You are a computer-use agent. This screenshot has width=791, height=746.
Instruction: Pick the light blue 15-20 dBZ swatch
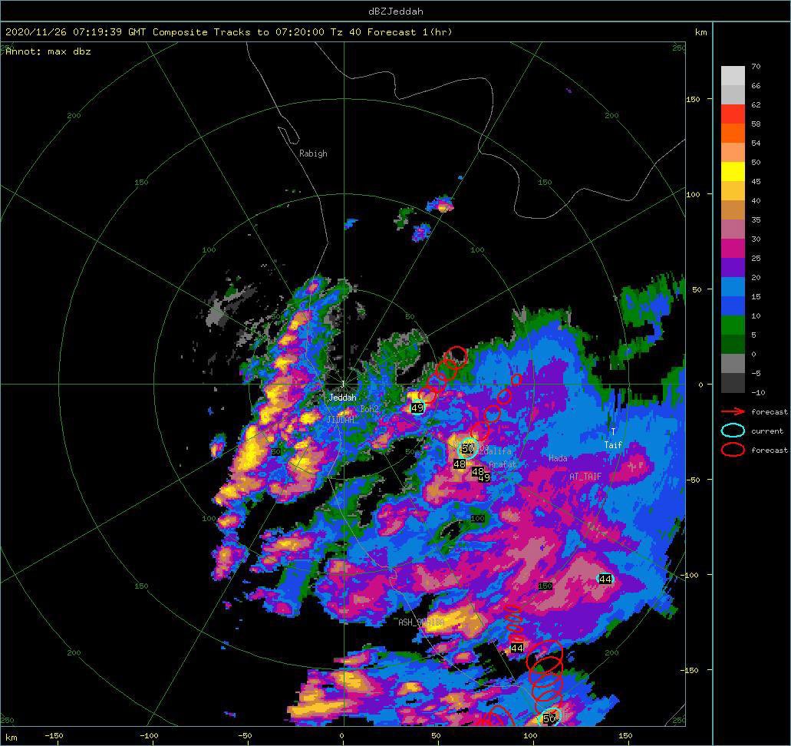[733, 287]
